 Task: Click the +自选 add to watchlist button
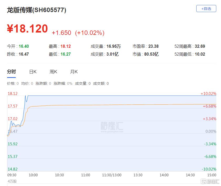point(206,9)
